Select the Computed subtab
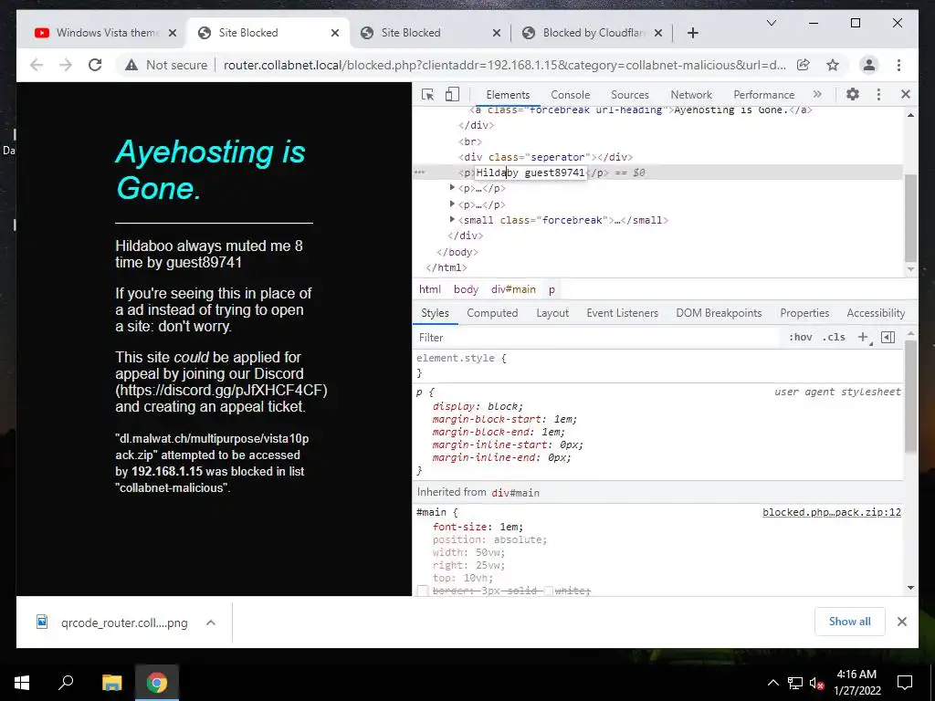 click(x=492, y=313)
